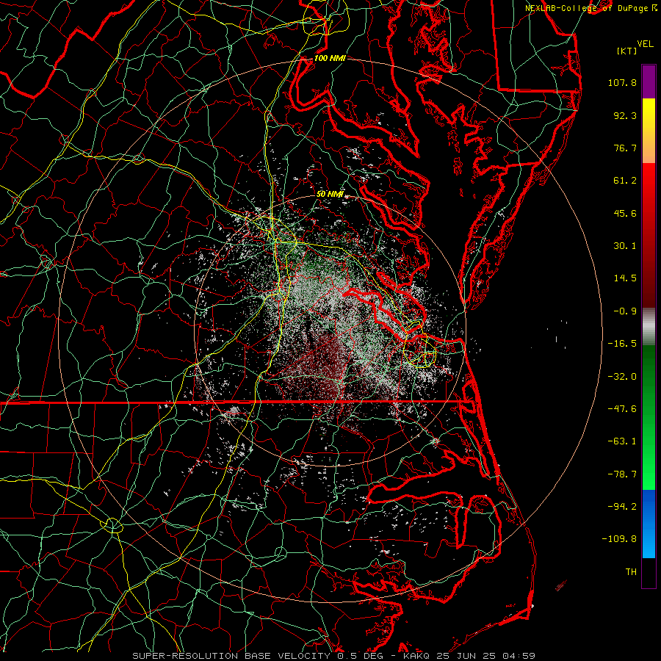Click the yellow-orange segment of color bar

click(x=649, y=131)
